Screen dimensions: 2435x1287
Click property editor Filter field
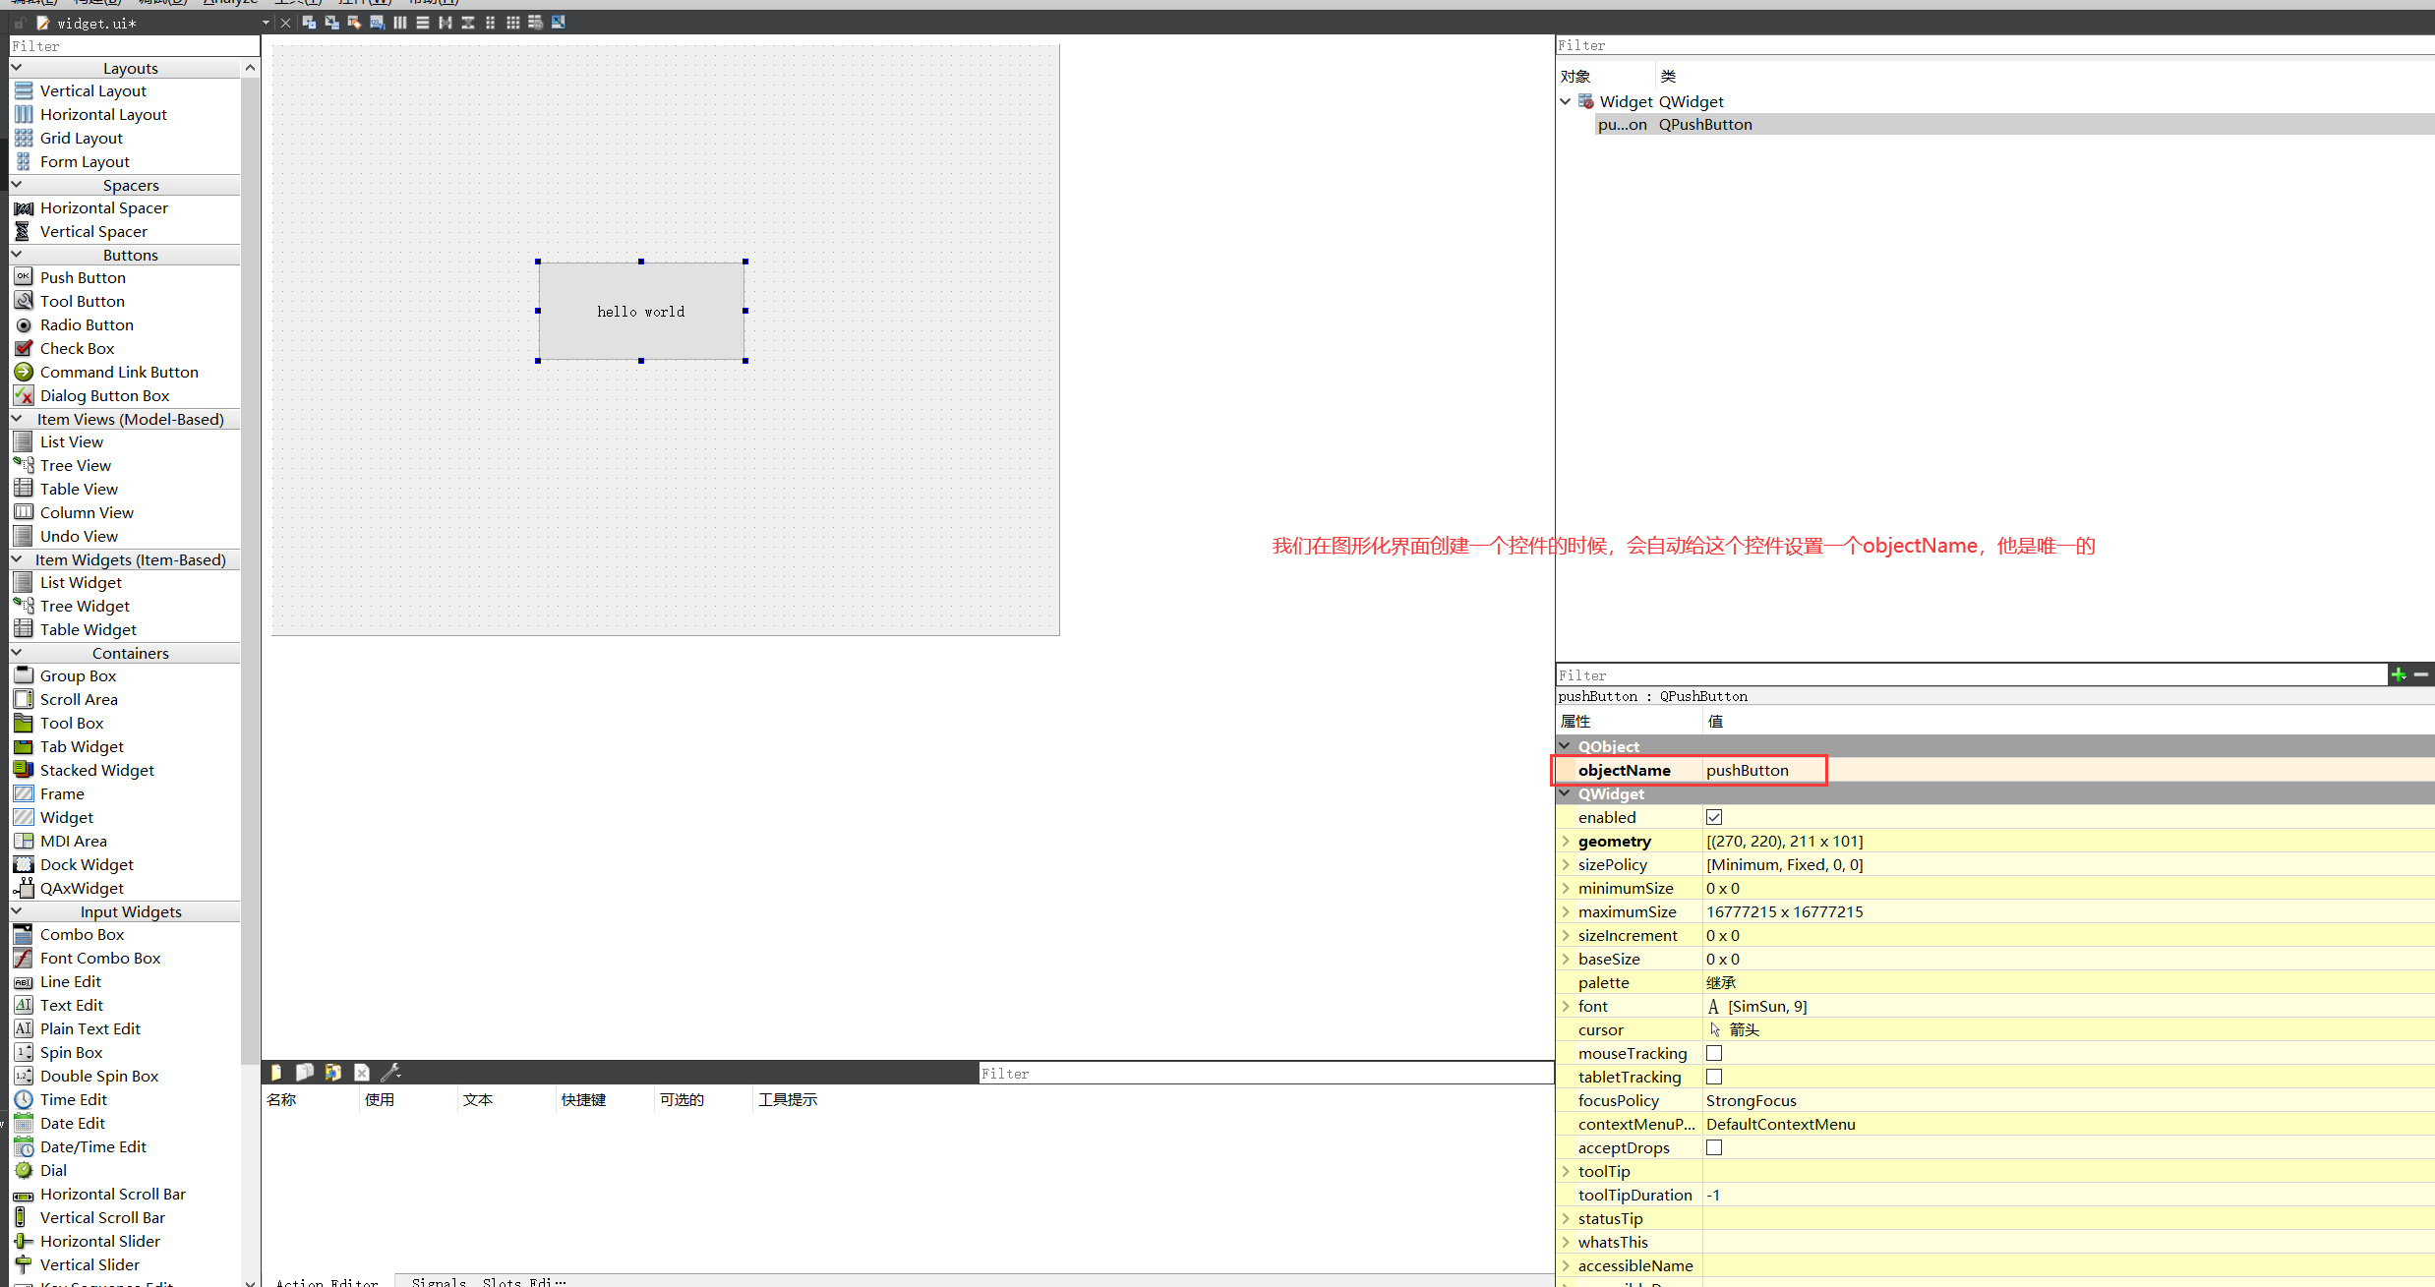[x=1972, y=675]
